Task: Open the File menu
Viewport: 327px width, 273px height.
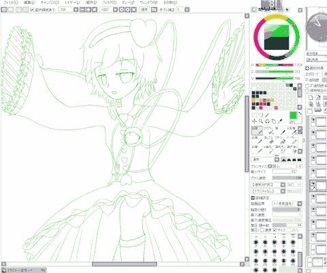Action: 11,3
